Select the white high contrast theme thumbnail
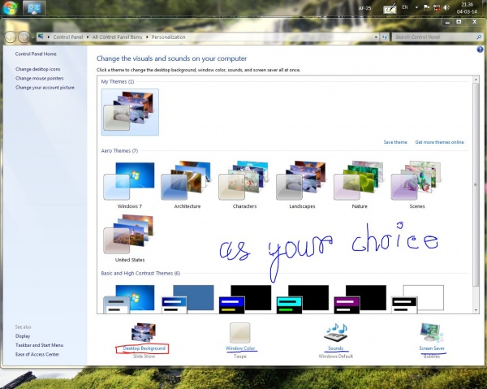The image size is (487, 389). pyautogui.click(x=417, y=299)
